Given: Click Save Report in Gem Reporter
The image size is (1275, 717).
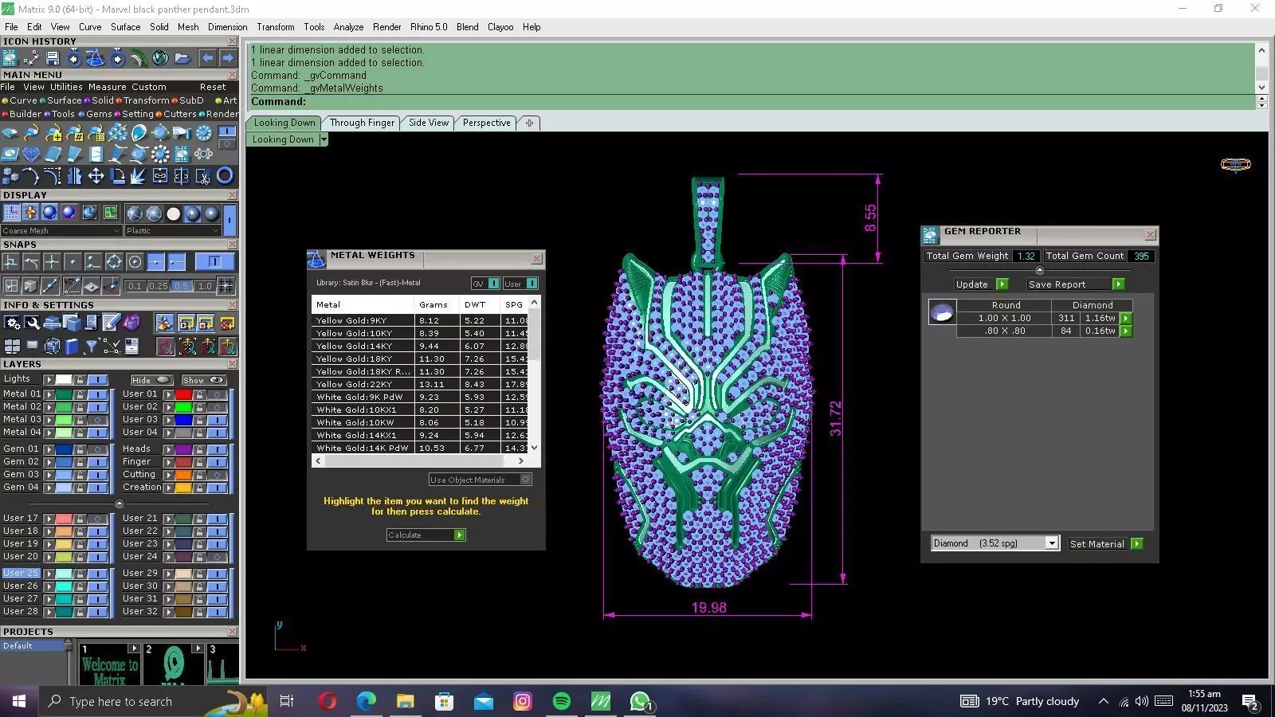Looking at the screenshot, I should pos(1076,284).
